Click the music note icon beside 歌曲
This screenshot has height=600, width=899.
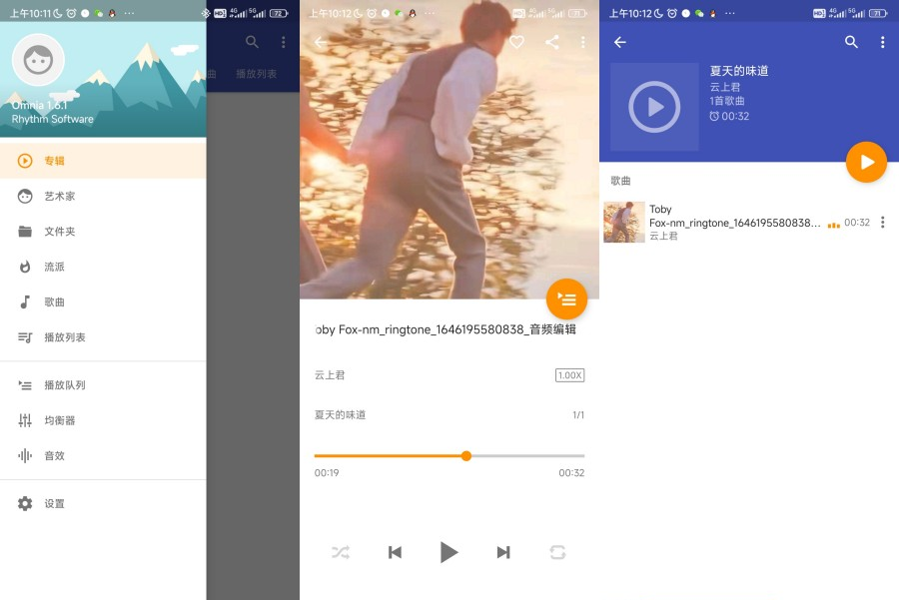25,302
